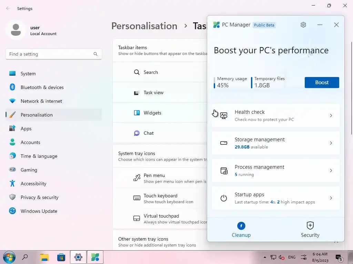The image size is (353, 264).
Task: Click the PC Manager logo icon
Action: pos(216,25)
